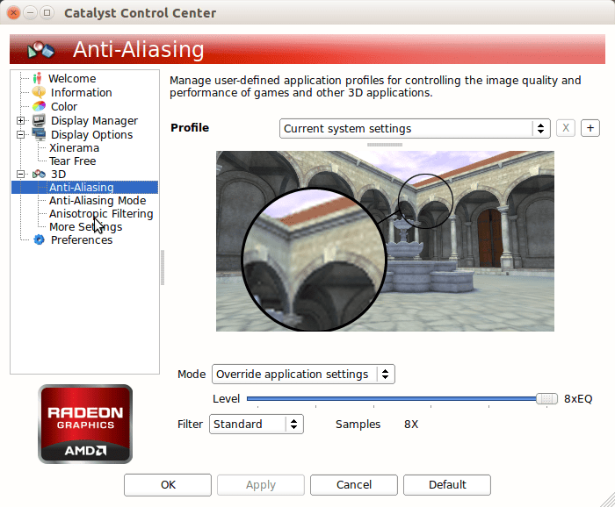Open the Filter dropdown
615x507 pixels.
(257, 425)
